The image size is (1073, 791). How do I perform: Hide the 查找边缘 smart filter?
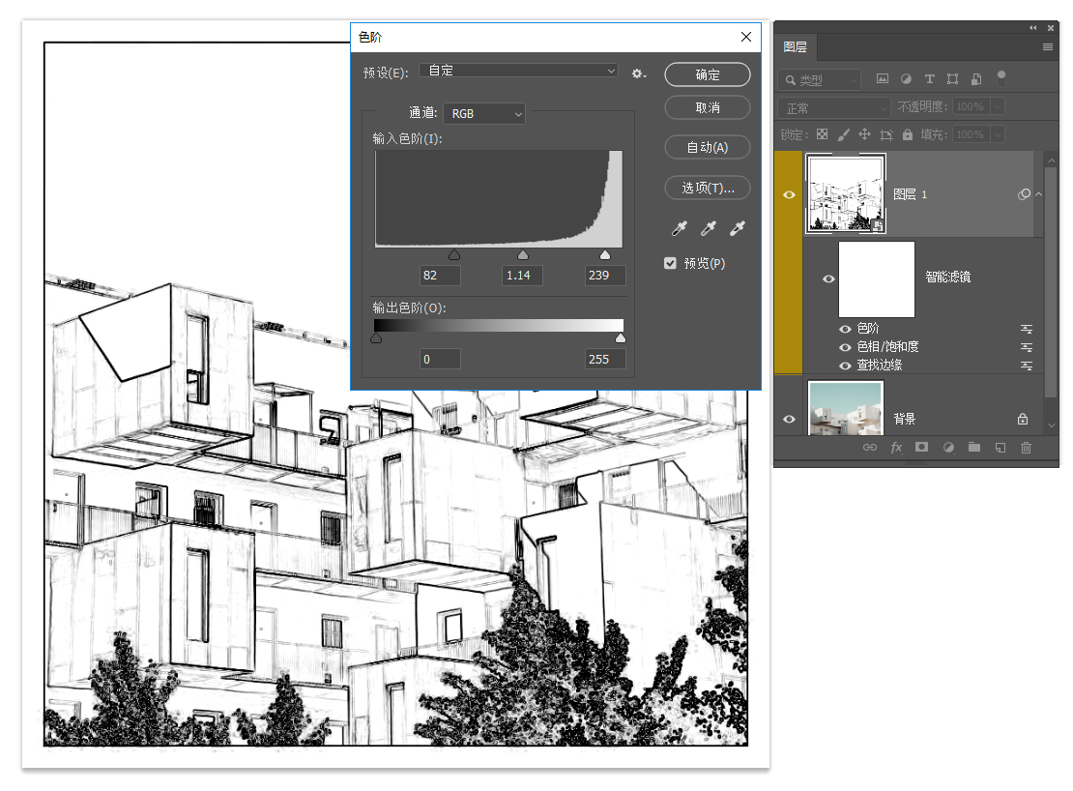[845, 366]
